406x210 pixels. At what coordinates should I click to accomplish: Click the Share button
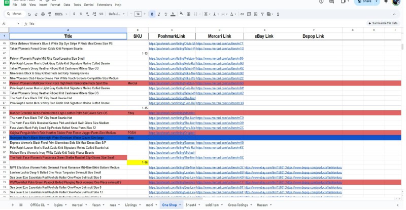click(367, 2)
